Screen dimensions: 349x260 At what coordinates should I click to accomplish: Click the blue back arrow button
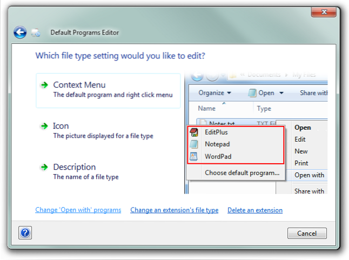tap(20, 32)
